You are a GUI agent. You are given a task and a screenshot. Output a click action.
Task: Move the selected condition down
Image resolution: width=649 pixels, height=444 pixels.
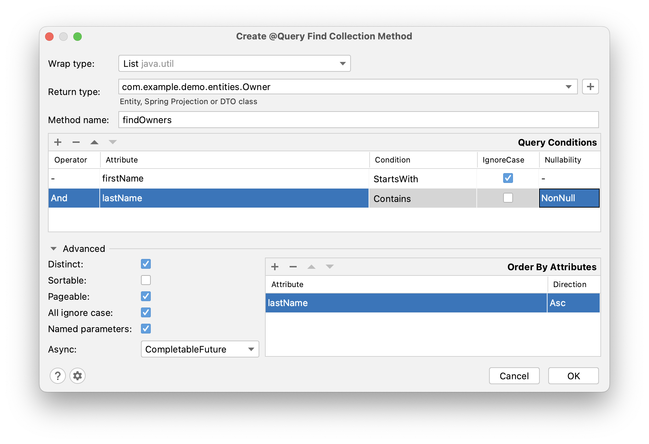[113, 142]
